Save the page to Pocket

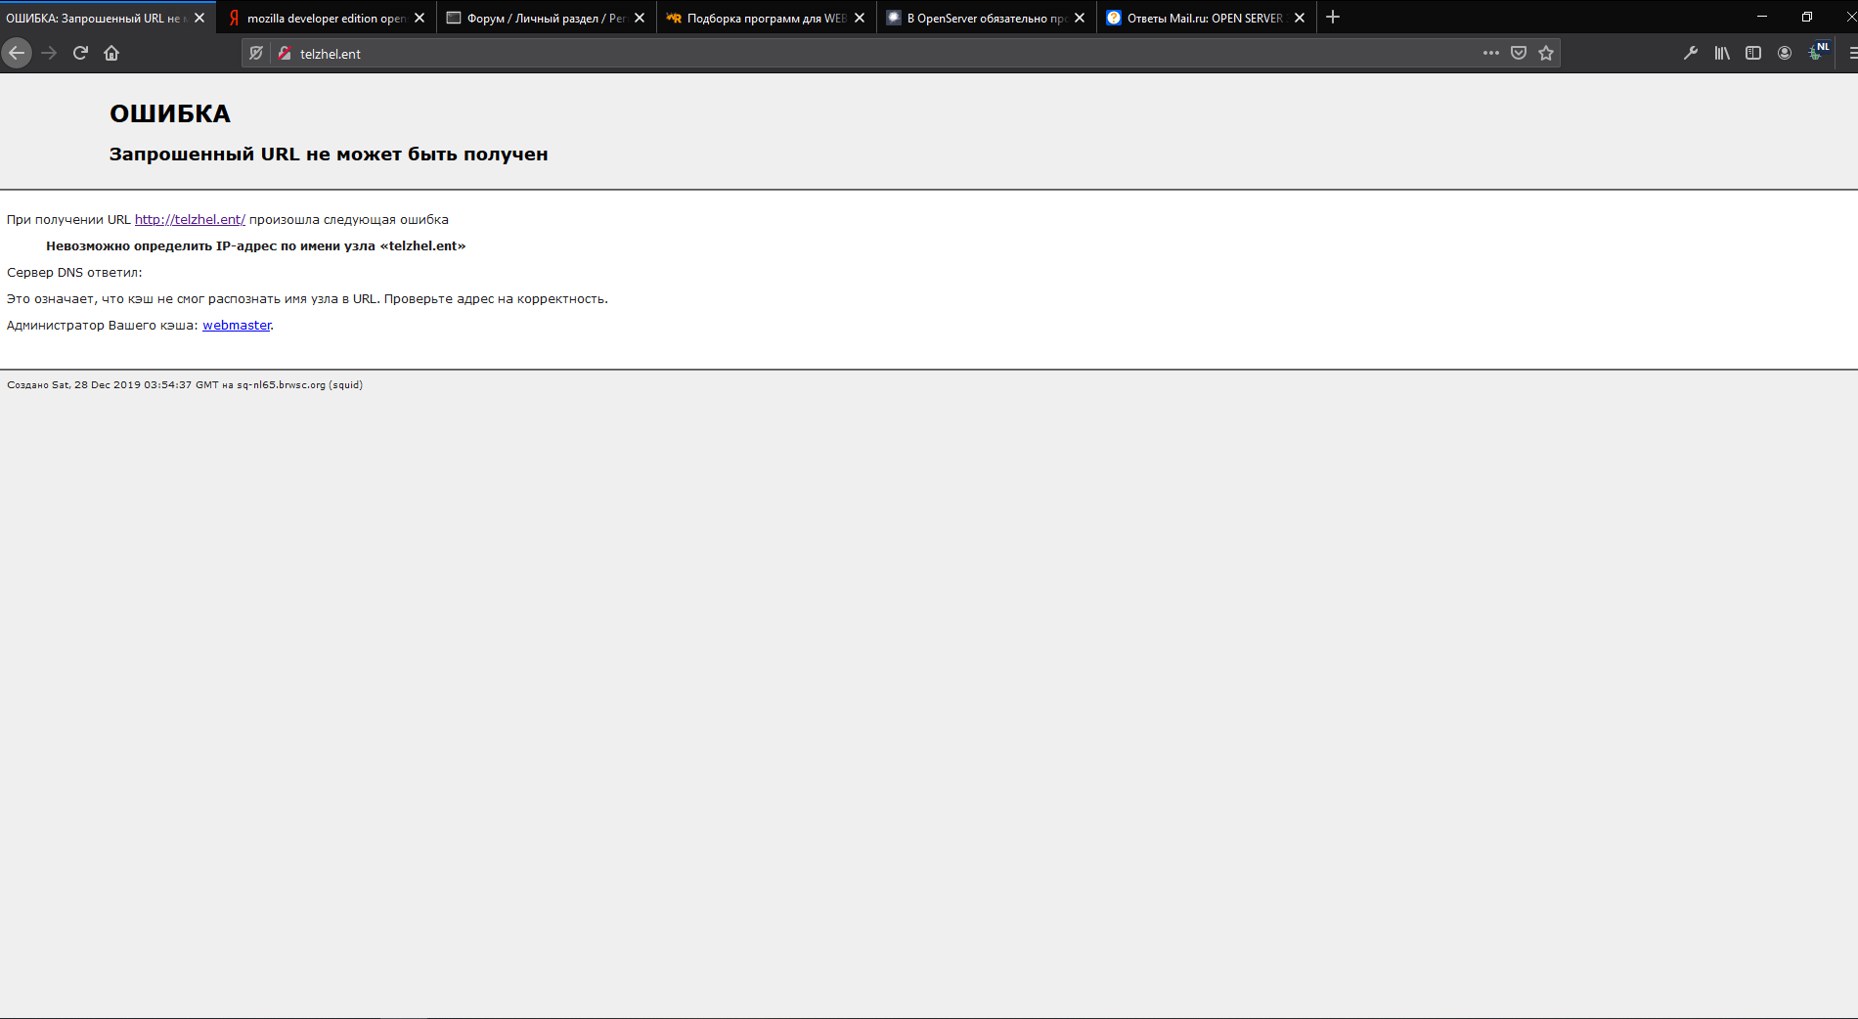click(x=1519, y=53)
